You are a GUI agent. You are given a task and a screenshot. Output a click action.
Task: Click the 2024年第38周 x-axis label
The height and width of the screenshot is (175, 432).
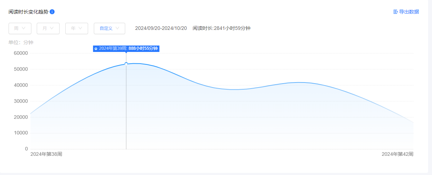46,154
